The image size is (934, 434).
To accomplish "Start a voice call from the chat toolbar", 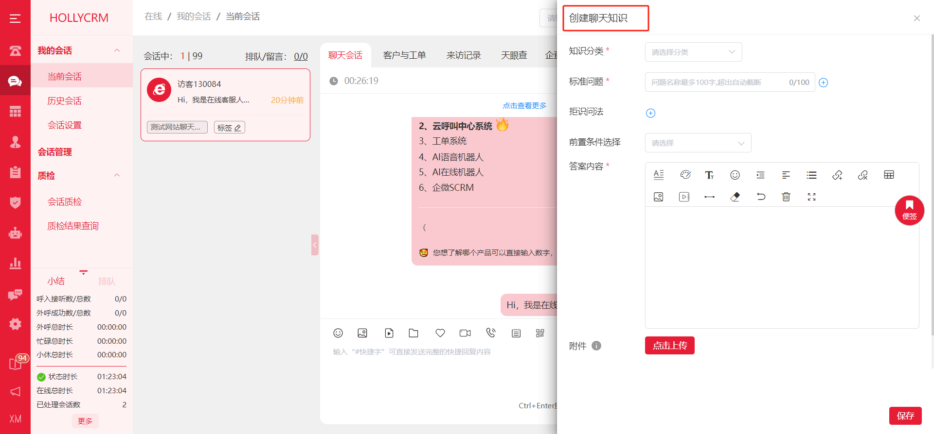I will pos(491,333).
